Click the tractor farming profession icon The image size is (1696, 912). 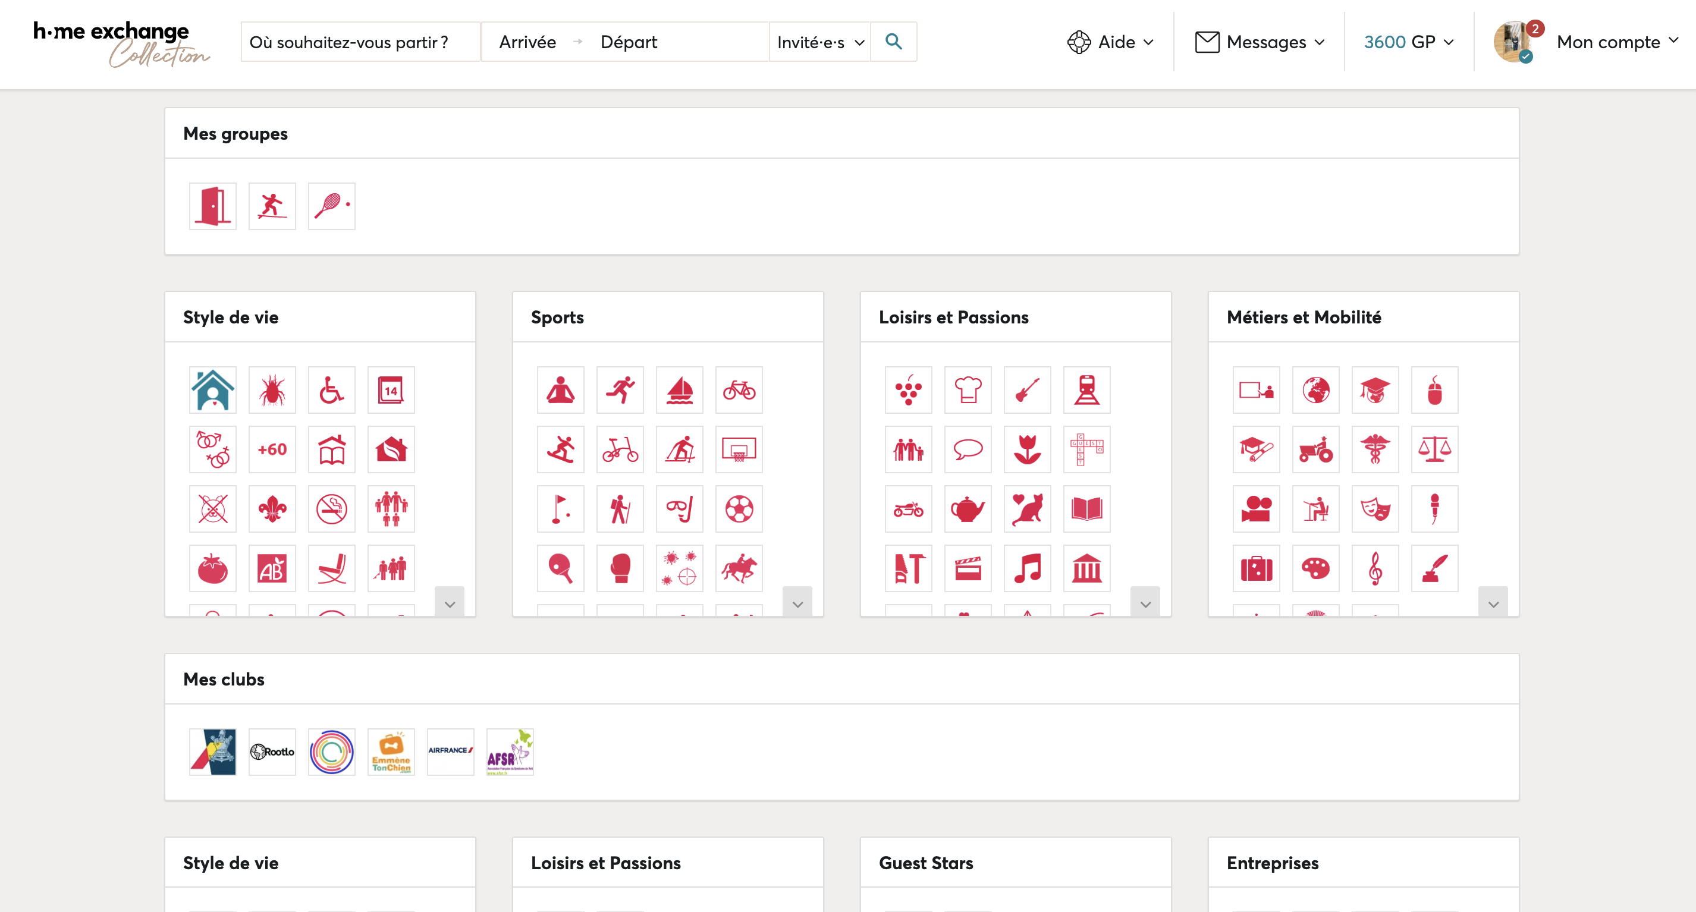click(1315, 449)
